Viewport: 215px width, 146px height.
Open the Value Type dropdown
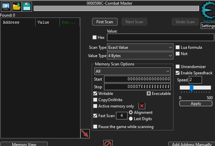(140, 56)
